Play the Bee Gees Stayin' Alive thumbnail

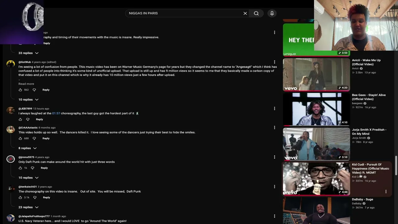tap(316, 109)
